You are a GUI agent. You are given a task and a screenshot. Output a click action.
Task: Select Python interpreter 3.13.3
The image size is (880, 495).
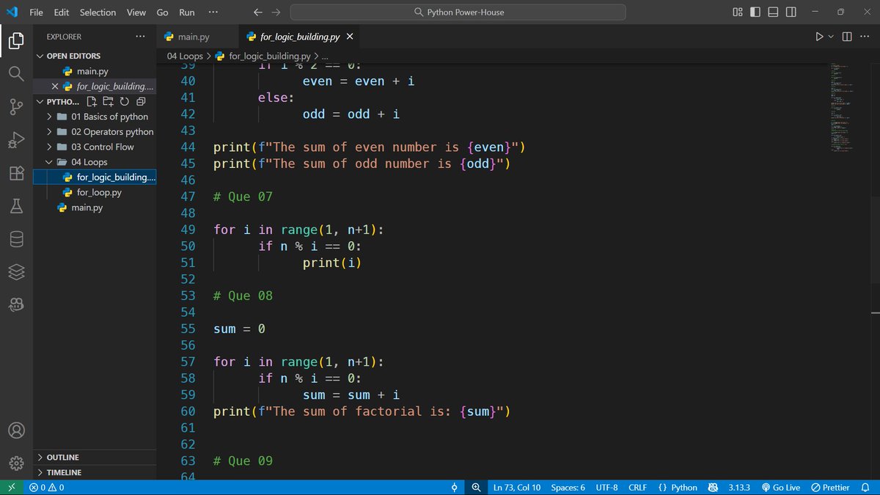(x=740, y=488)
